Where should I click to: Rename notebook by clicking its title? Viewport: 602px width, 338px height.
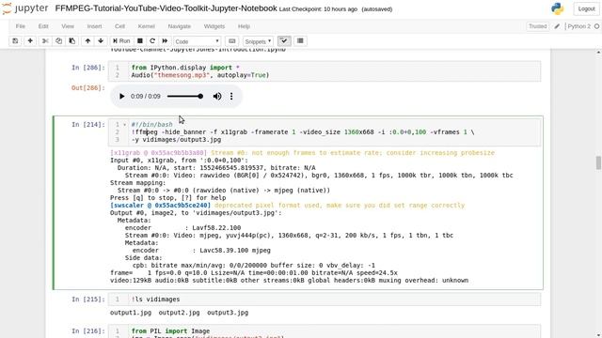click(x=166, y=8)
